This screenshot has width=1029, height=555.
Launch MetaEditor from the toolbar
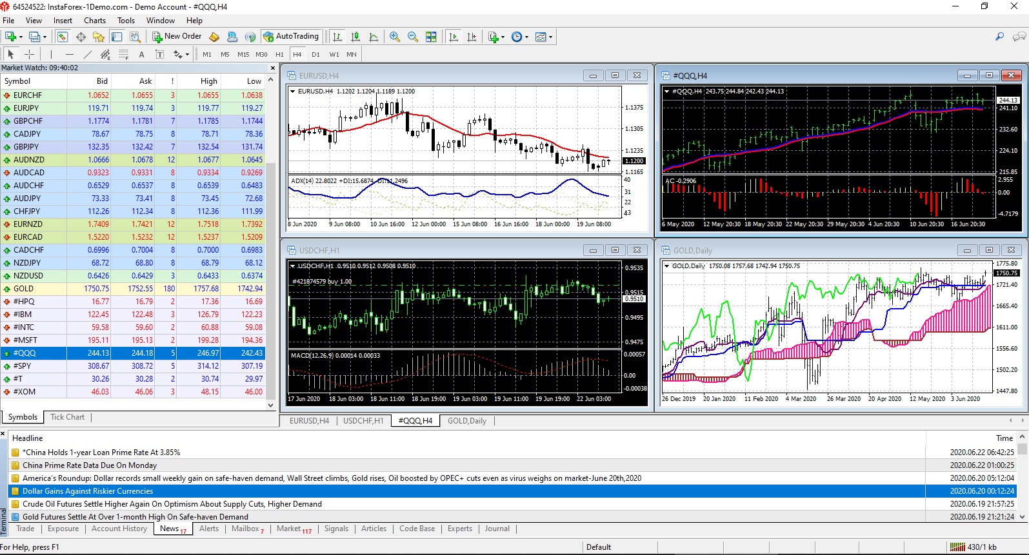214,37
